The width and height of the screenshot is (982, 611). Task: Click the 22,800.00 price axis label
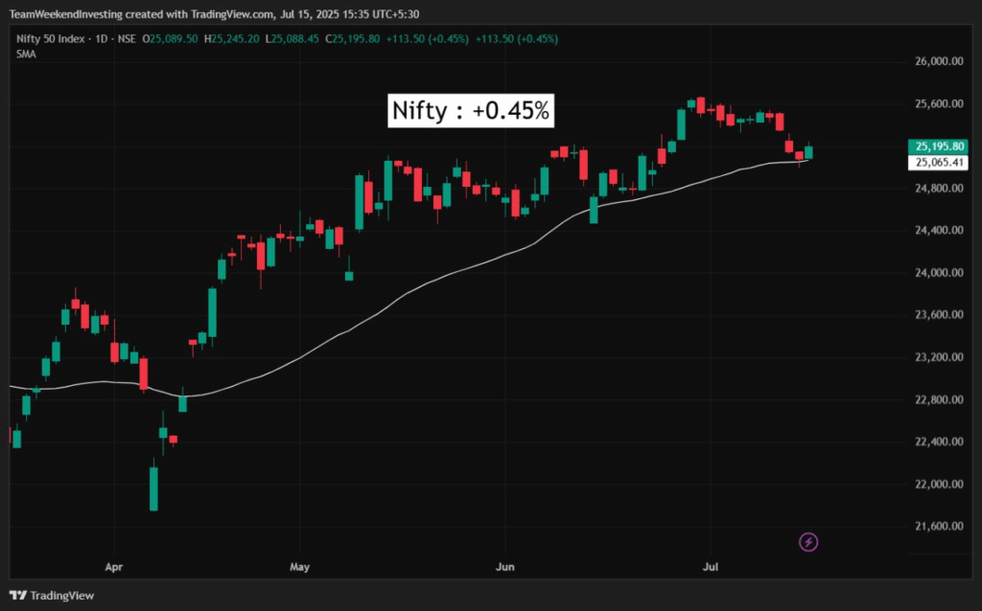939,399
